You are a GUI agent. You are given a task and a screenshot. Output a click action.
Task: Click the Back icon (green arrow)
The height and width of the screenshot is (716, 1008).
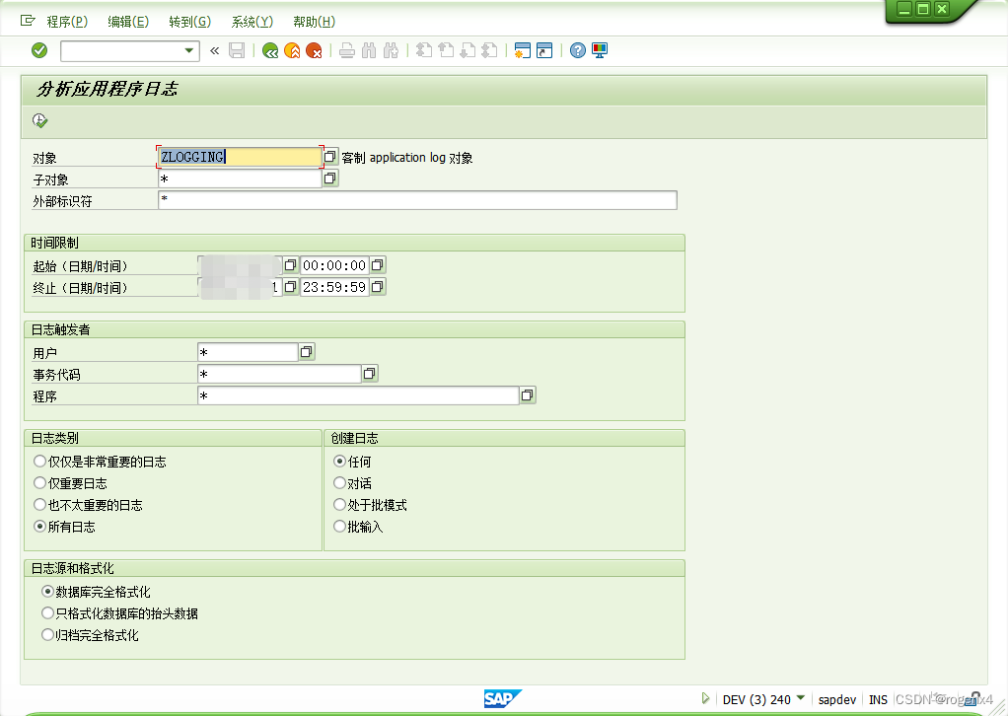coord(268,49)
